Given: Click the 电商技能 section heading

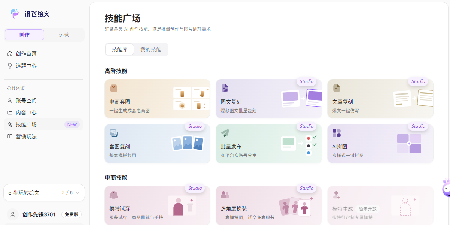Looking at the screenshot, I should tap(116, 178).
